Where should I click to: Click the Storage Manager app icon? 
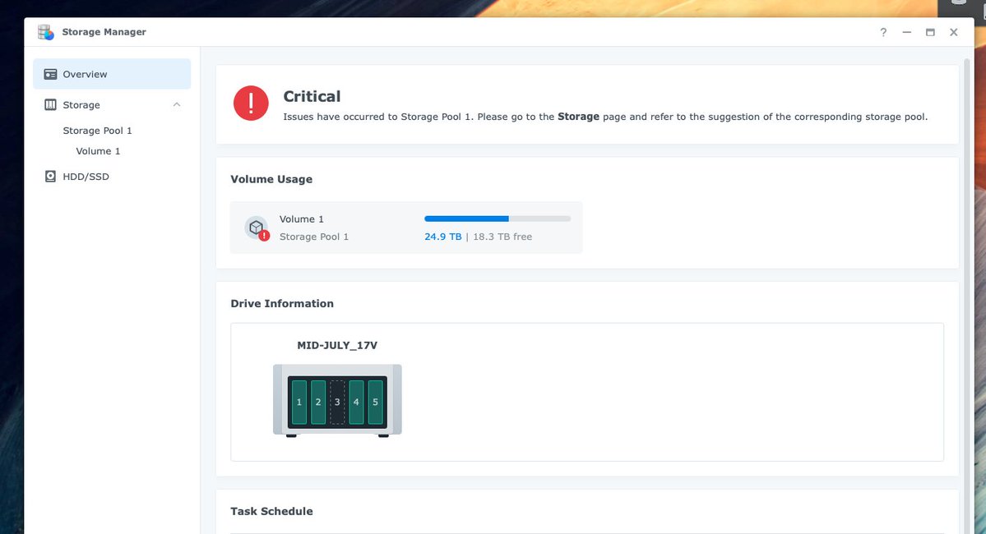46,32
